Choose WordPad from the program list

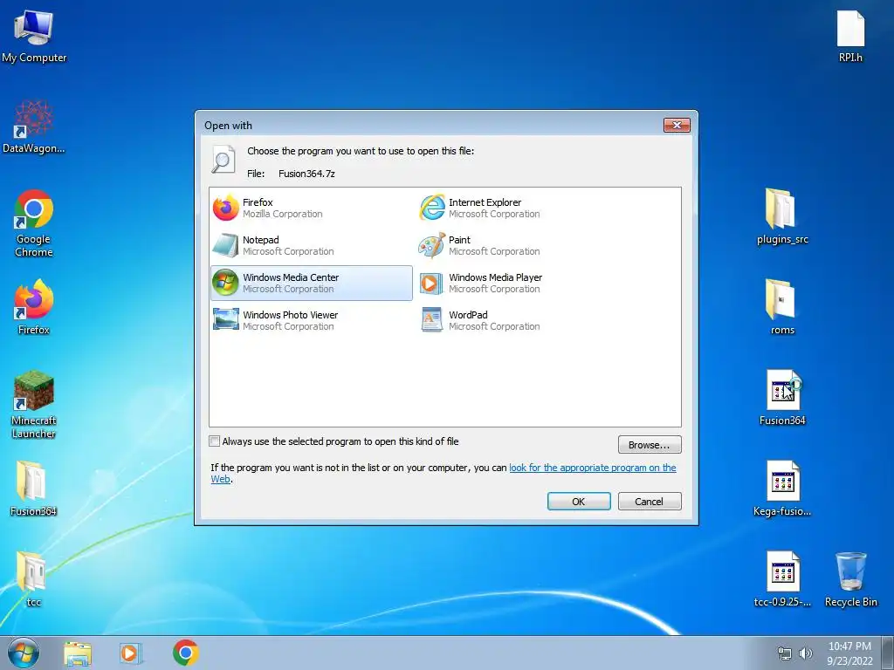pyautogui.click(x=517, y=321)
